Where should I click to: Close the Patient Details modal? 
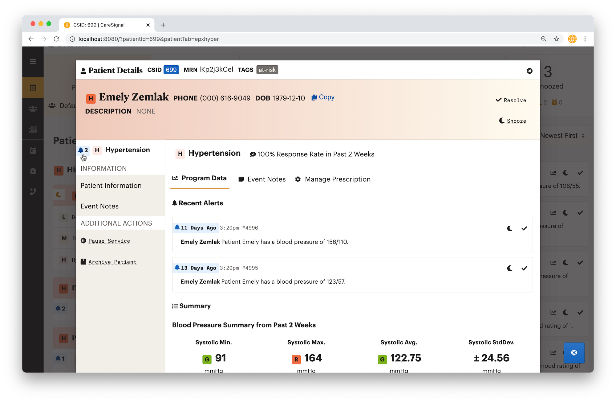[x=529, y=71]
